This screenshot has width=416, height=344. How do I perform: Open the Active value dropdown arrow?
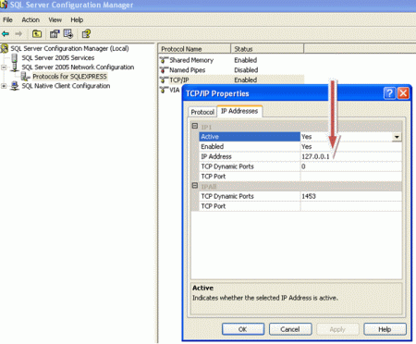[397, 137]
